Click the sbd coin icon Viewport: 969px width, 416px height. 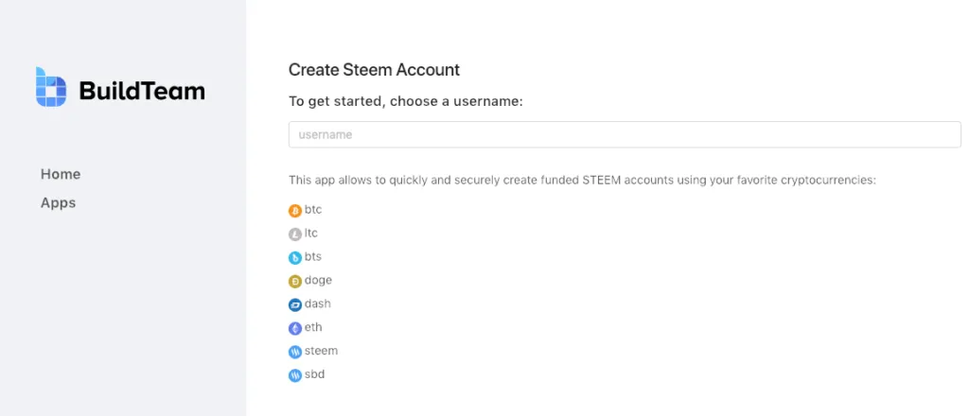click(x=295, y=375)
